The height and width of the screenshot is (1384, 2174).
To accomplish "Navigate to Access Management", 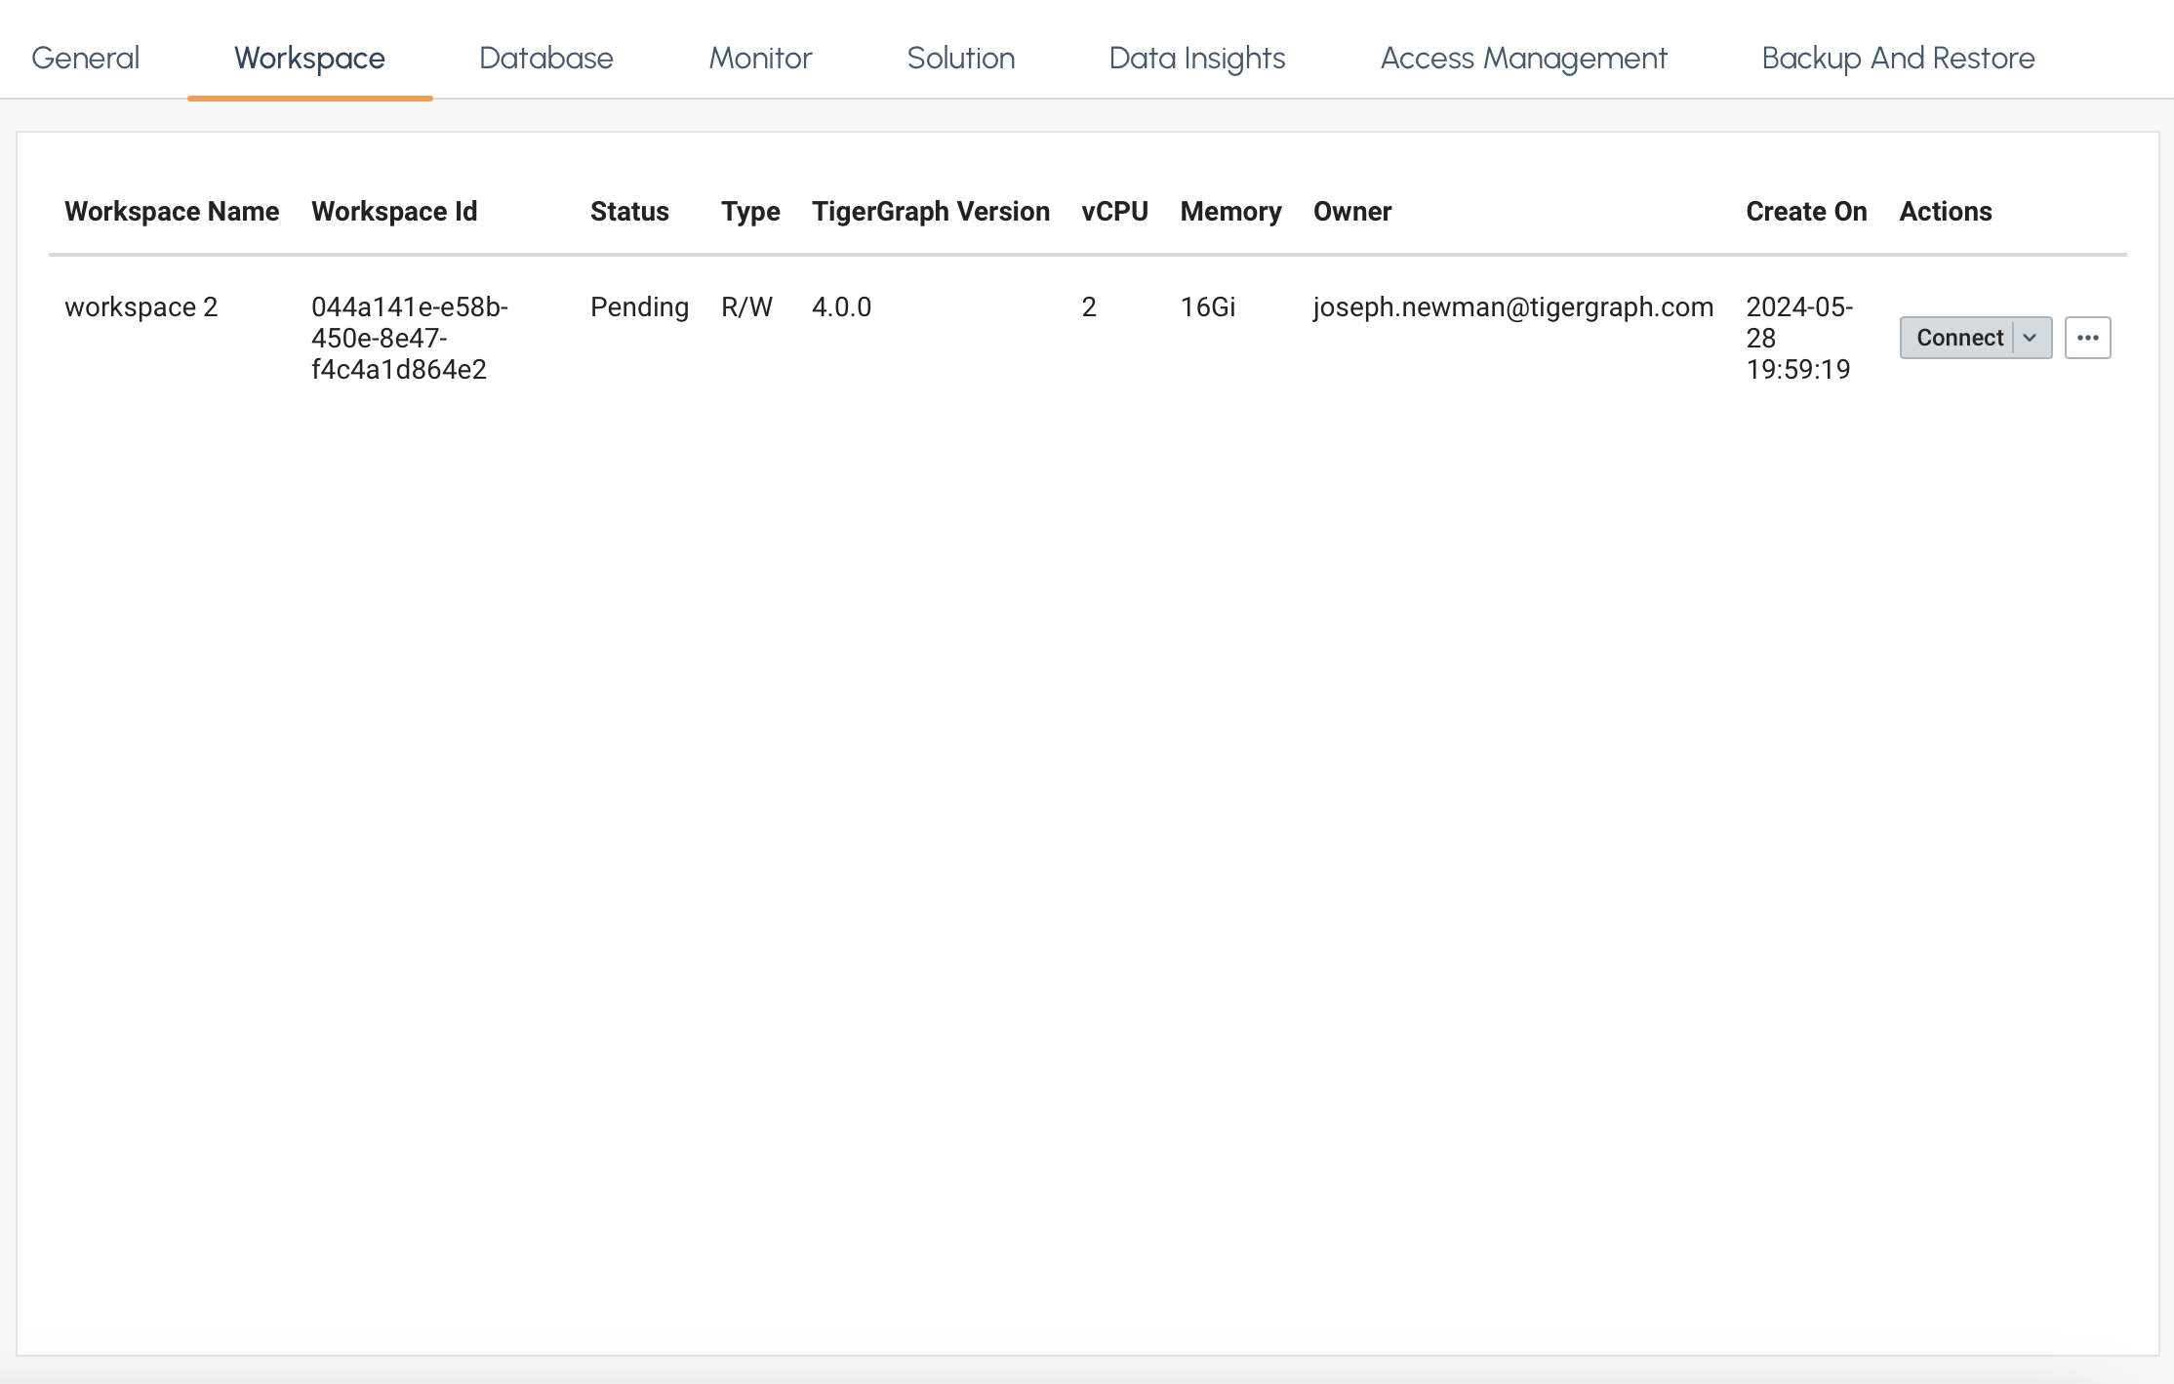I will click(x=1523, y=58).
